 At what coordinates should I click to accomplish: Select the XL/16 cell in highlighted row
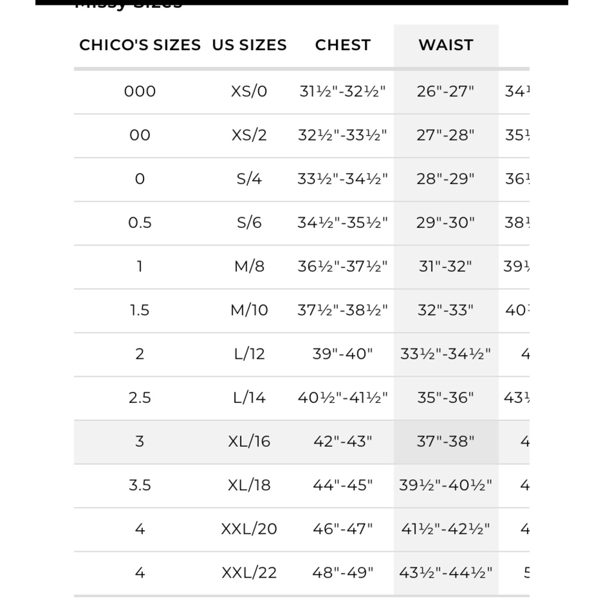(249, 441)
